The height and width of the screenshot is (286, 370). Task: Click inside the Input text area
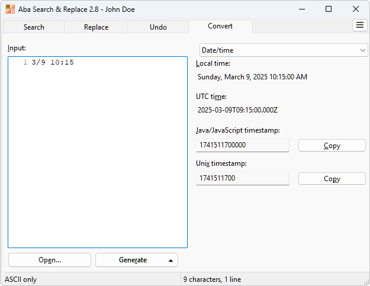(98, 152)
